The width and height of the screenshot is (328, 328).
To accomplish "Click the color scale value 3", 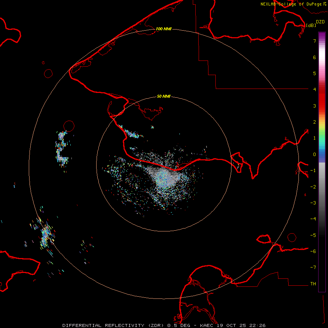I will coord(315,106).
